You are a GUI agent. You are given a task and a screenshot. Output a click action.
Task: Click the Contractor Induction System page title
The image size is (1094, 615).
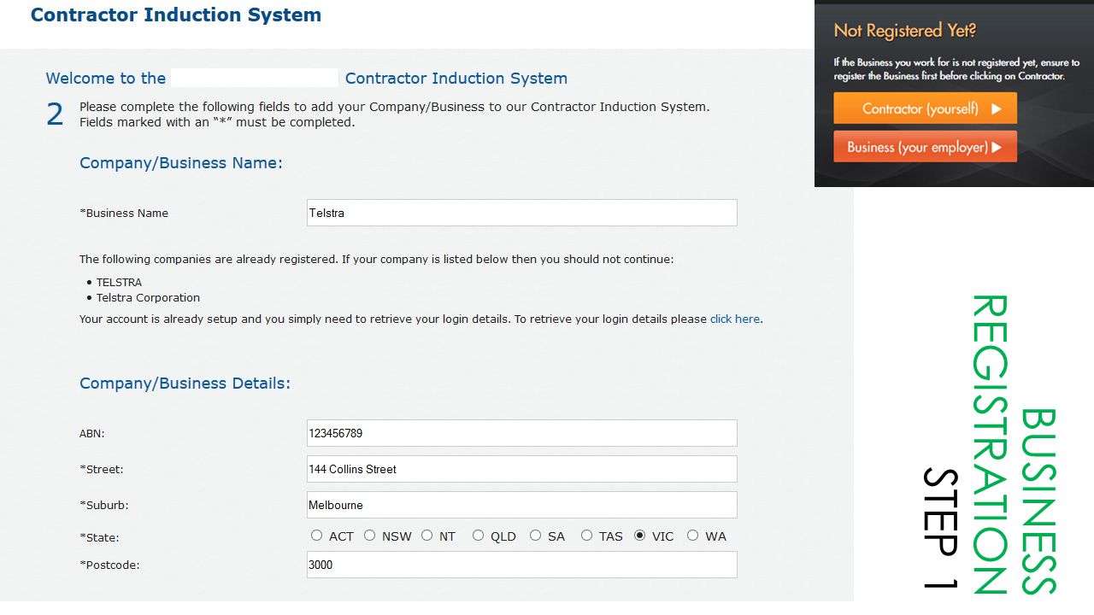[176, 15]
